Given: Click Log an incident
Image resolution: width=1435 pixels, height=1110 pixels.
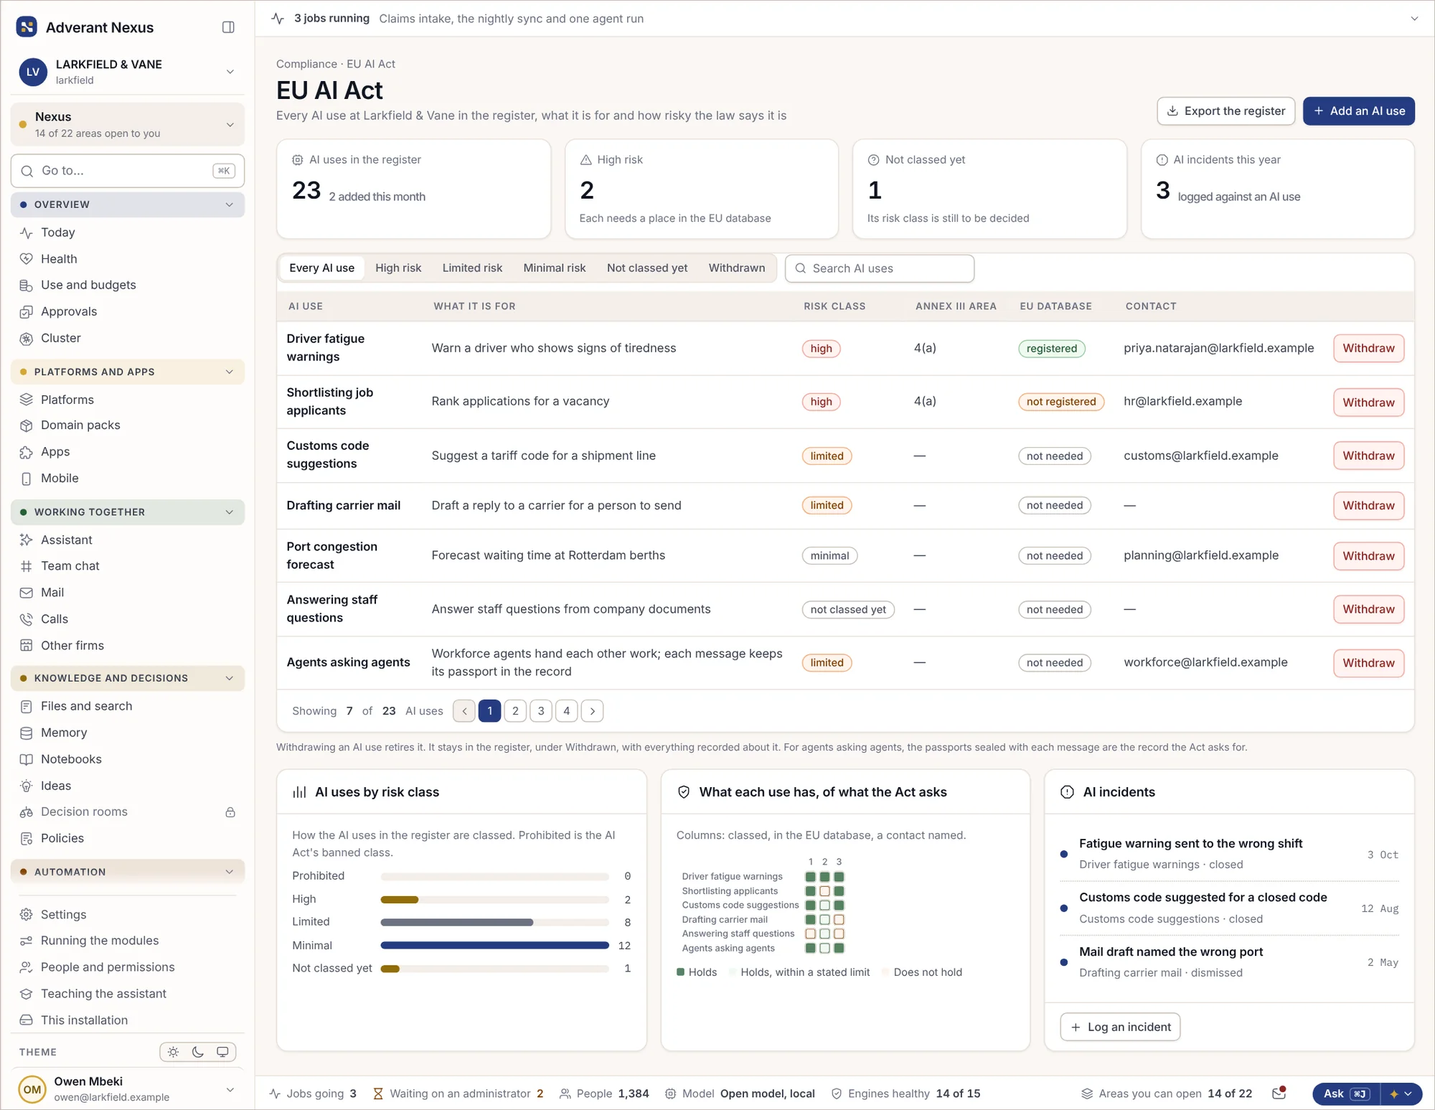Looking at the screenshot, I should 1120,1027.
